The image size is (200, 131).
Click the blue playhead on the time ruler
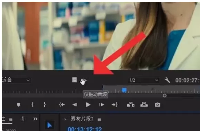pos(124,90)
